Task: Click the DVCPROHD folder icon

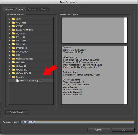Action: 14,51
